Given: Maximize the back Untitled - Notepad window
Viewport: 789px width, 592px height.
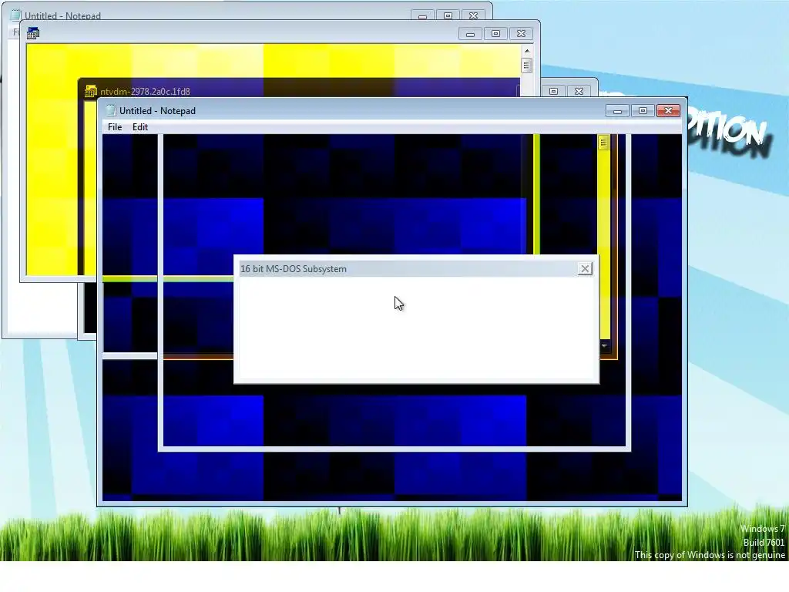Looking at the screenshot, I should [x=448, y=15].
